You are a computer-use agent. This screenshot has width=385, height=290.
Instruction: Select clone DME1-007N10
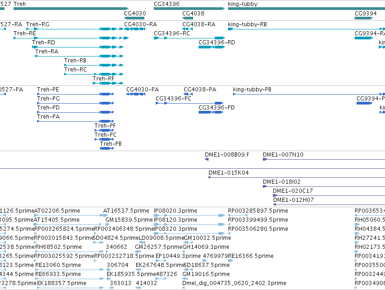pyautogui.click(x=324, y=159)
